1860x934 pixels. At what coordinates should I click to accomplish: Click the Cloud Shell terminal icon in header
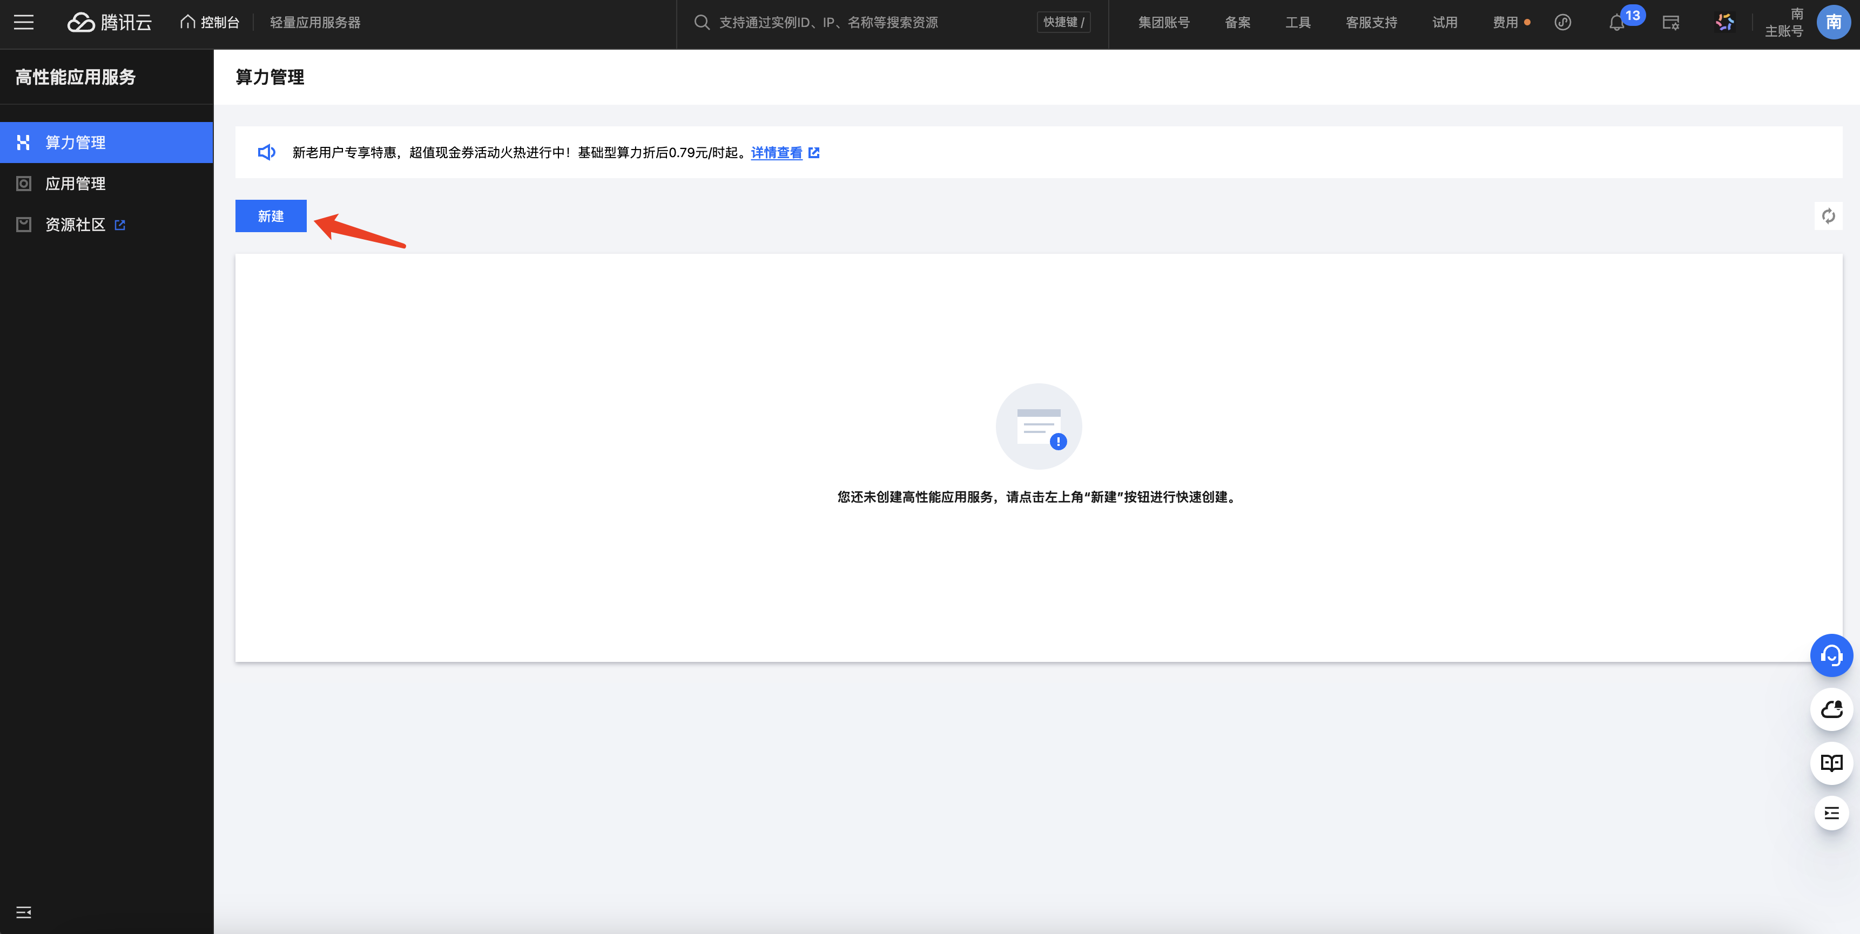1671,22
